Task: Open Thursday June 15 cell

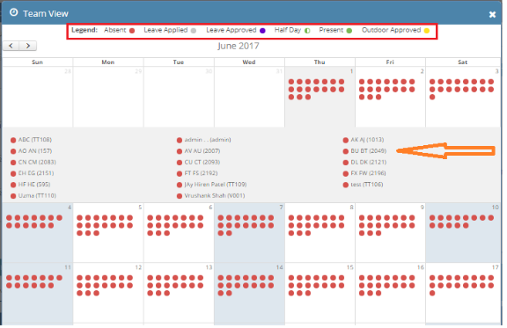Action: pyautogui.click(x=320, y=294)
